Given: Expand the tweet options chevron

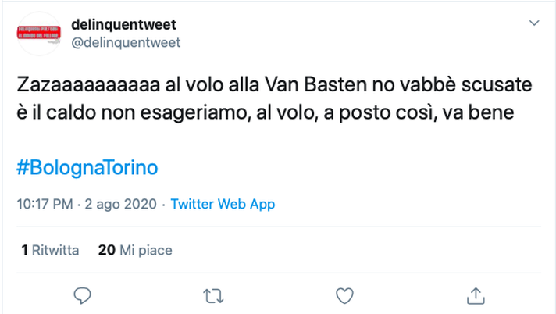Looking at the screenshot, I should pyautogui.click(x=534, y=24).
